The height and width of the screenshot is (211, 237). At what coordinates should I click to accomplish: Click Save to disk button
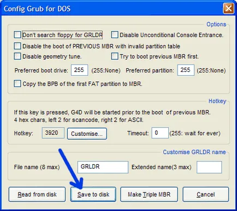(93, 195)
